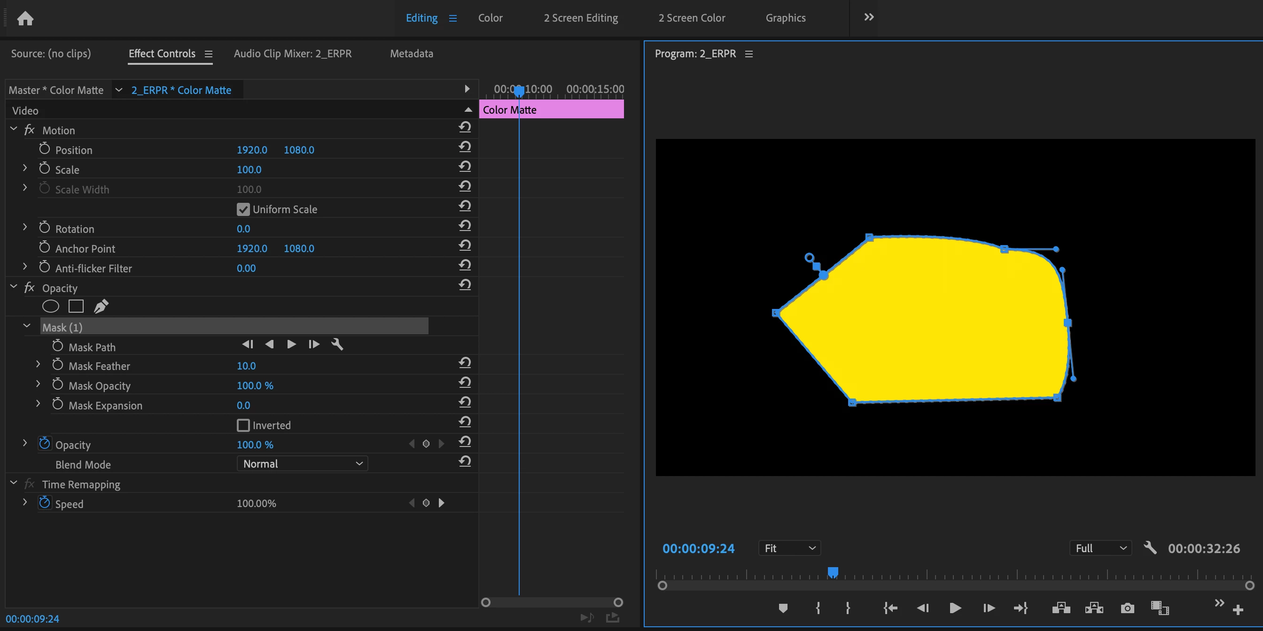Add marker in Program monitor
Screen dimensions: 1263x631
pos(783,608)
